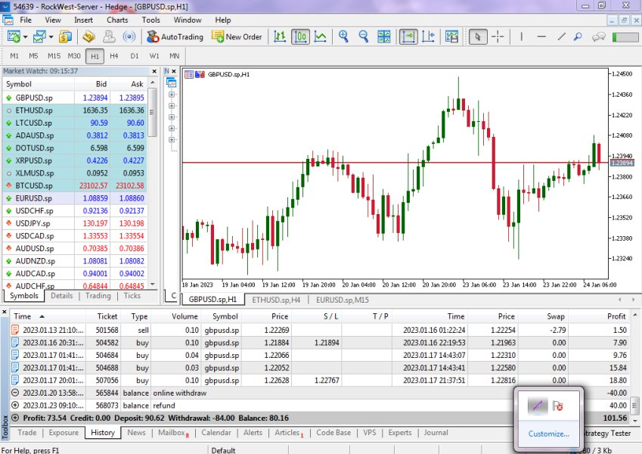
Task: Switch chart to line chart style
Action: click(x=320, y=37)
